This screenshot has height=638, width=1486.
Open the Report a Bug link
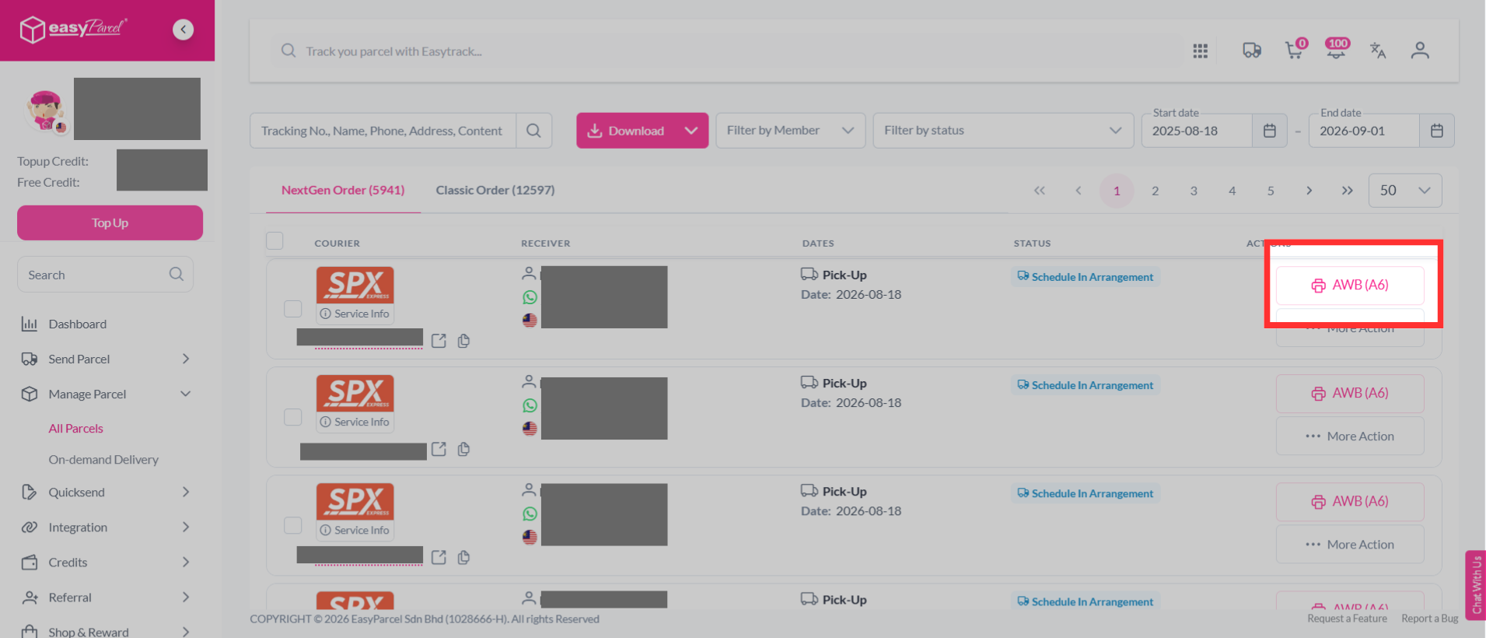(1430, 619)
